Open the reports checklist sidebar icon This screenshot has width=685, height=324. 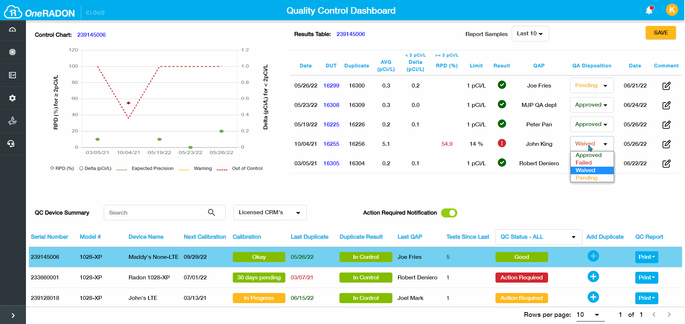[13, 75]
